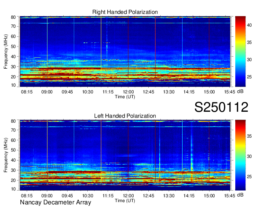Click the 50 MHz tick of Left Handed plot

click(x=13, y=150)
